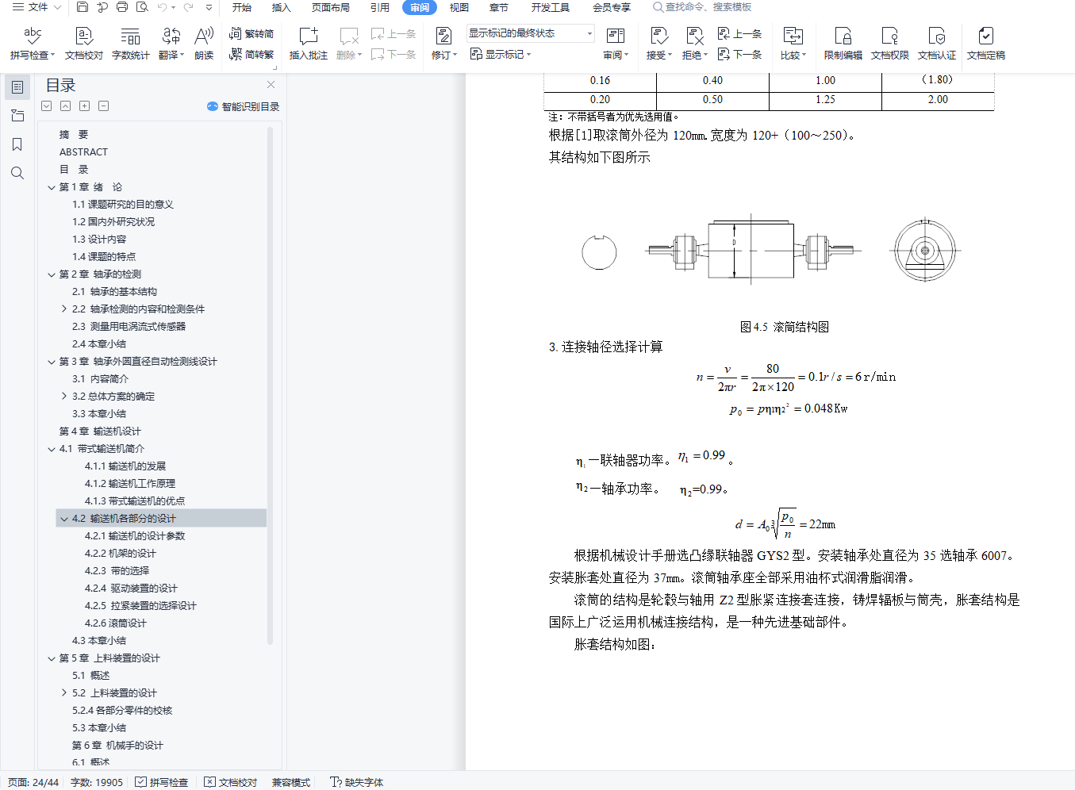Click the boxed up-chevron icon under 目录

point(66,106)
